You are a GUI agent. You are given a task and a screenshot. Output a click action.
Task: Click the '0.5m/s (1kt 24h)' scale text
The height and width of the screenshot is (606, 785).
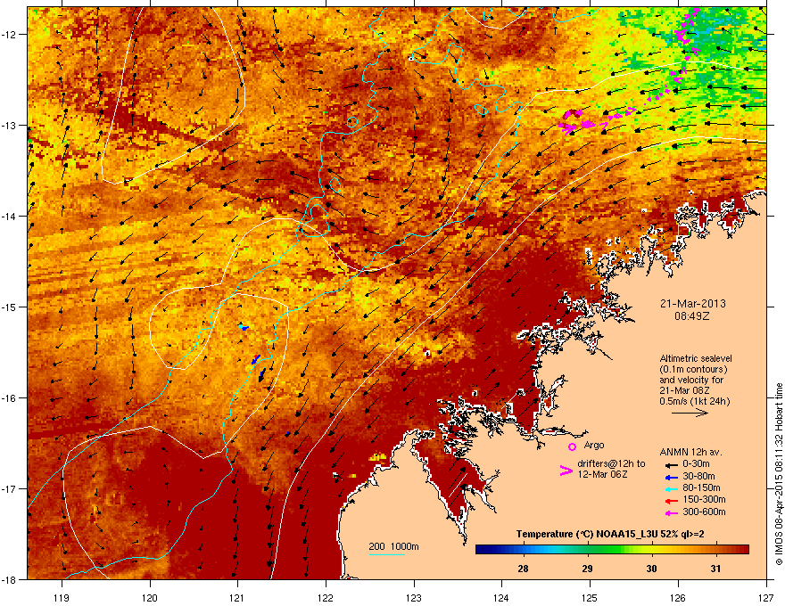click(x=694, y=401)
